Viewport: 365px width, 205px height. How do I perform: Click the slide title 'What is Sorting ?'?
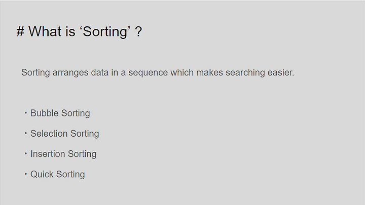coord(79,31)
